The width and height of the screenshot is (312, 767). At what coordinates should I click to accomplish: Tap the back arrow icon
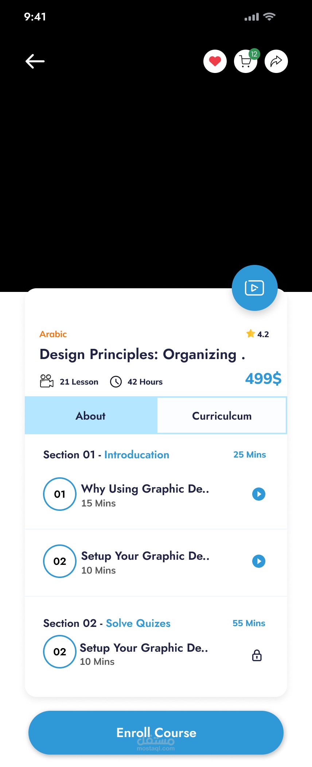click(35, 61)
